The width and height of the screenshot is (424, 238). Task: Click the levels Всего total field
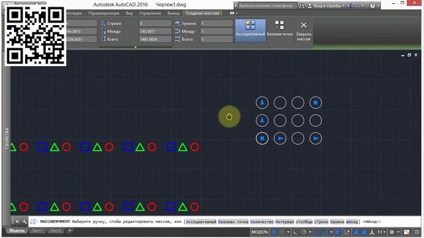point(217,39)
